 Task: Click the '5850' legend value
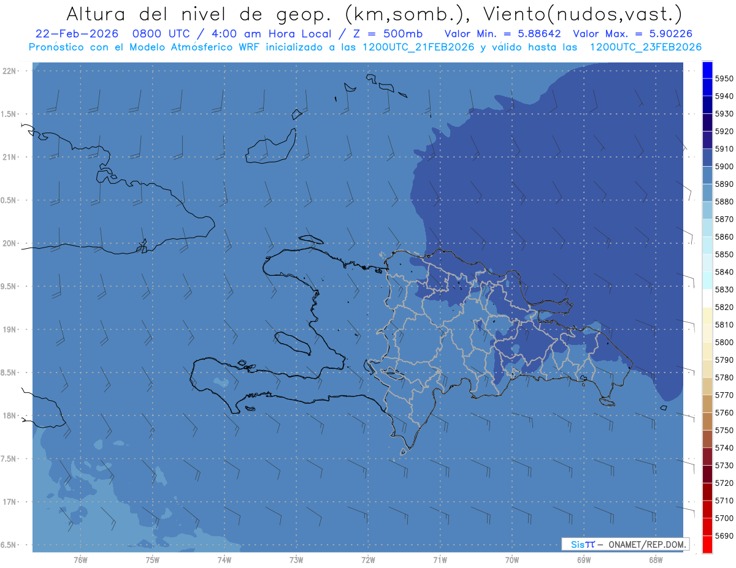click(x=724, y=254)
